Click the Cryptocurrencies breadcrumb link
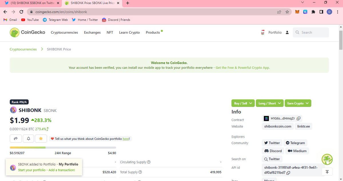This screenshot has height=181, width=343. (x=23, y=49)
